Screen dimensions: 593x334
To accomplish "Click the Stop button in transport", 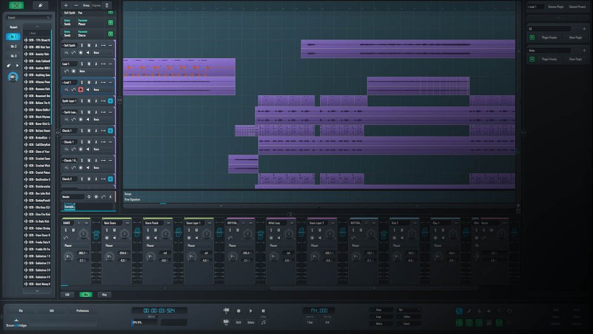I will 263,310.
